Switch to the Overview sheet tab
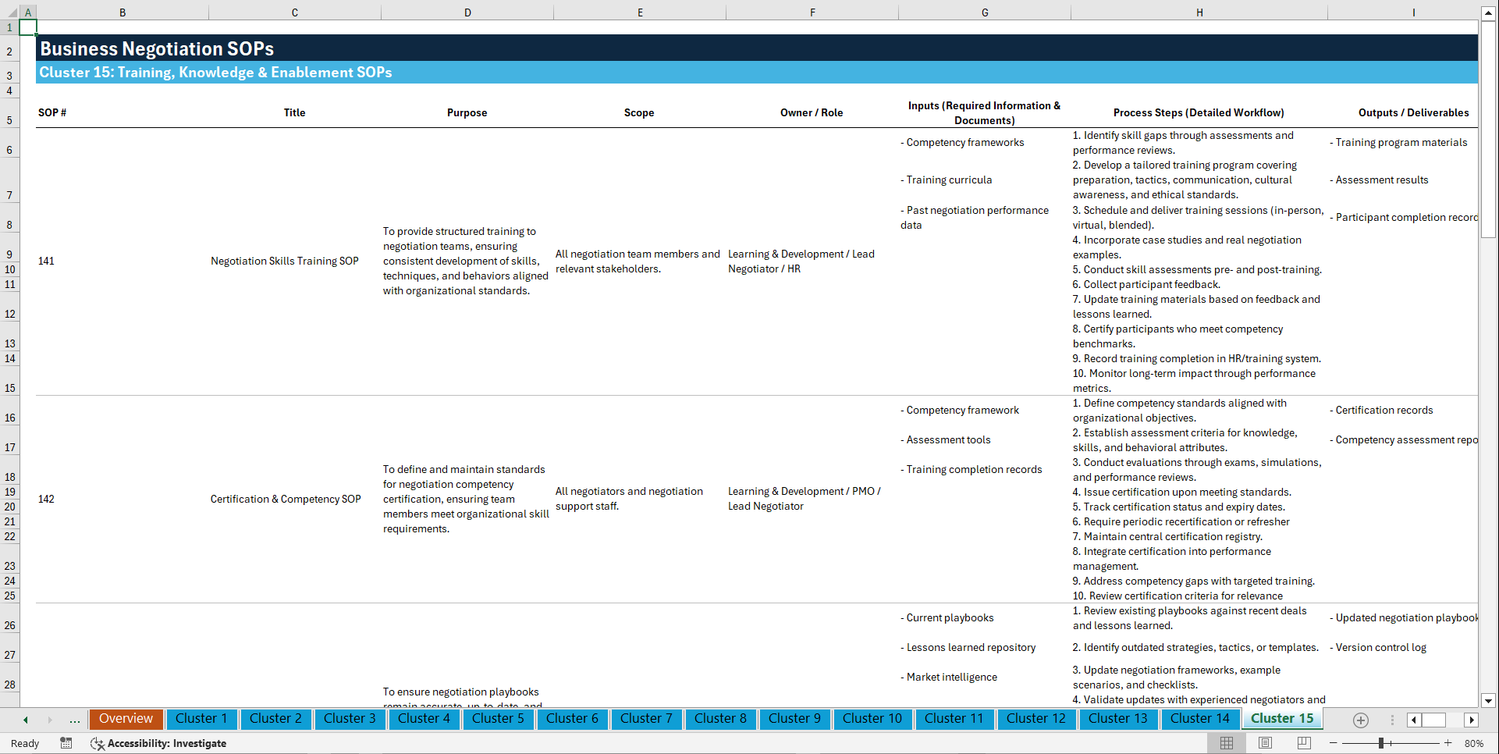 126,719
